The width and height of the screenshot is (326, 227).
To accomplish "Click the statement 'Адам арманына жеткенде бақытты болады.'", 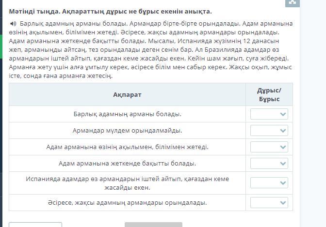I will [x=127, y=164].
